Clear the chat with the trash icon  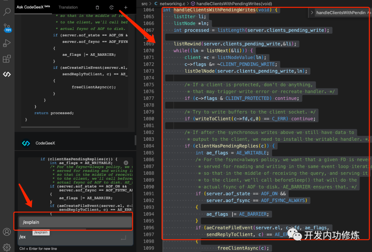click(x=97, y=7)
